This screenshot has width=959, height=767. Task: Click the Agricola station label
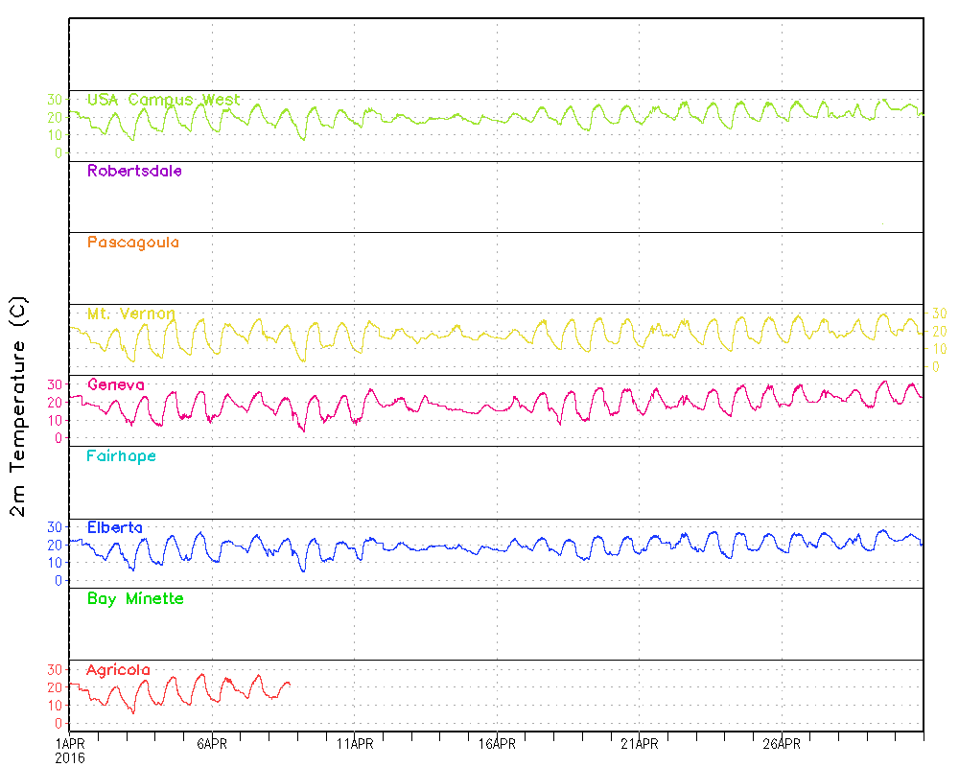pyautogui.click(x=118, y=670)
